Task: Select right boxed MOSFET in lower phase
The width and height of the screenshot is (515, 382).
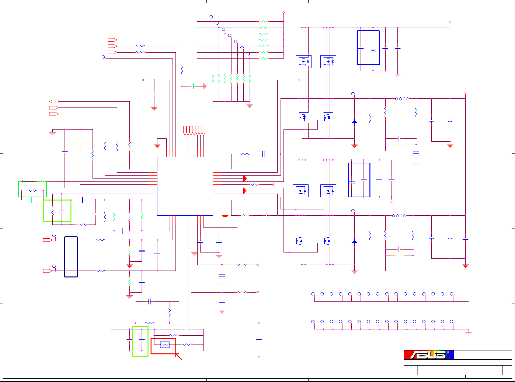Action: coord(328,191)
